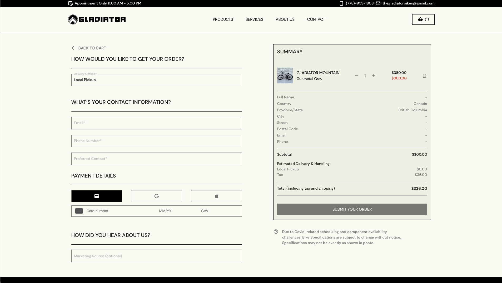Go to About Us page
The height and width of the screenshot is (283, 502).
pos(285,19)
